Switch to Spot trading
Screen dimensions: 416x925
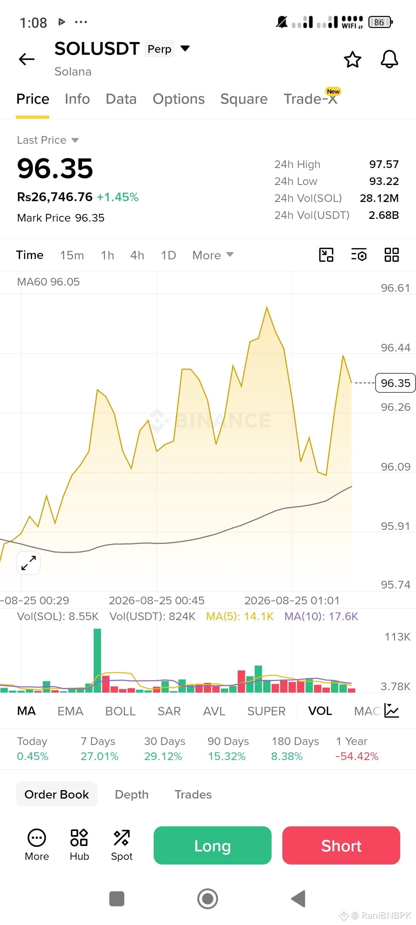pos(122,845)
